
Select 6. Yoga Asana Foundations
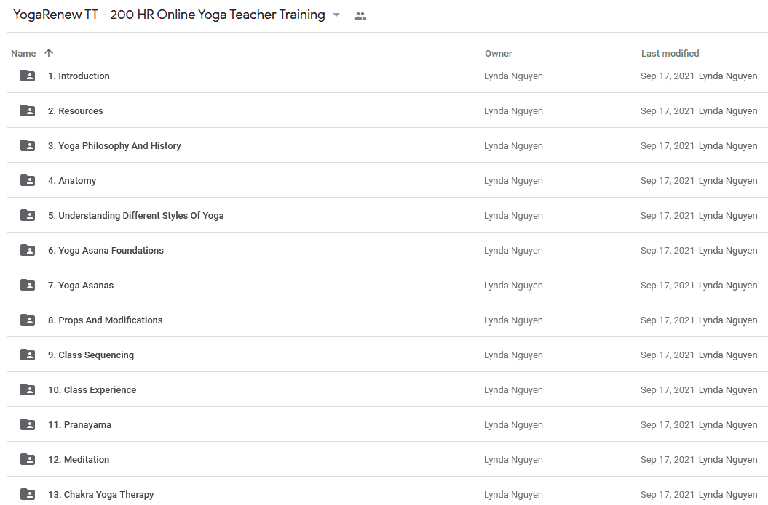[106, 250]
